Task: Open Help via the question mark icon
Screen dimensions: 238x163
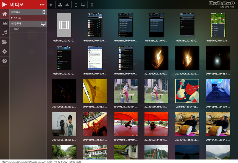Action: click(x=4, y=61)
